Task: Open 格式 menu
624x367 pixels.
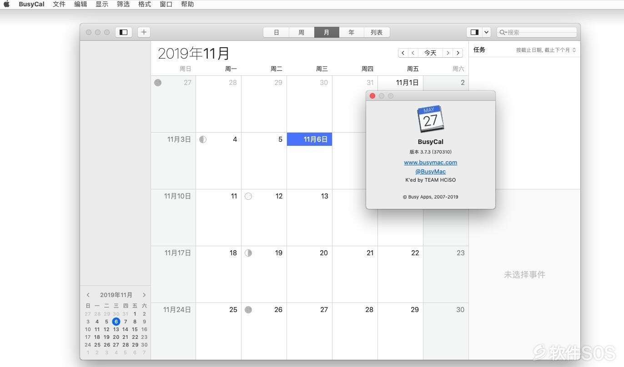Action: click(145, 4)
